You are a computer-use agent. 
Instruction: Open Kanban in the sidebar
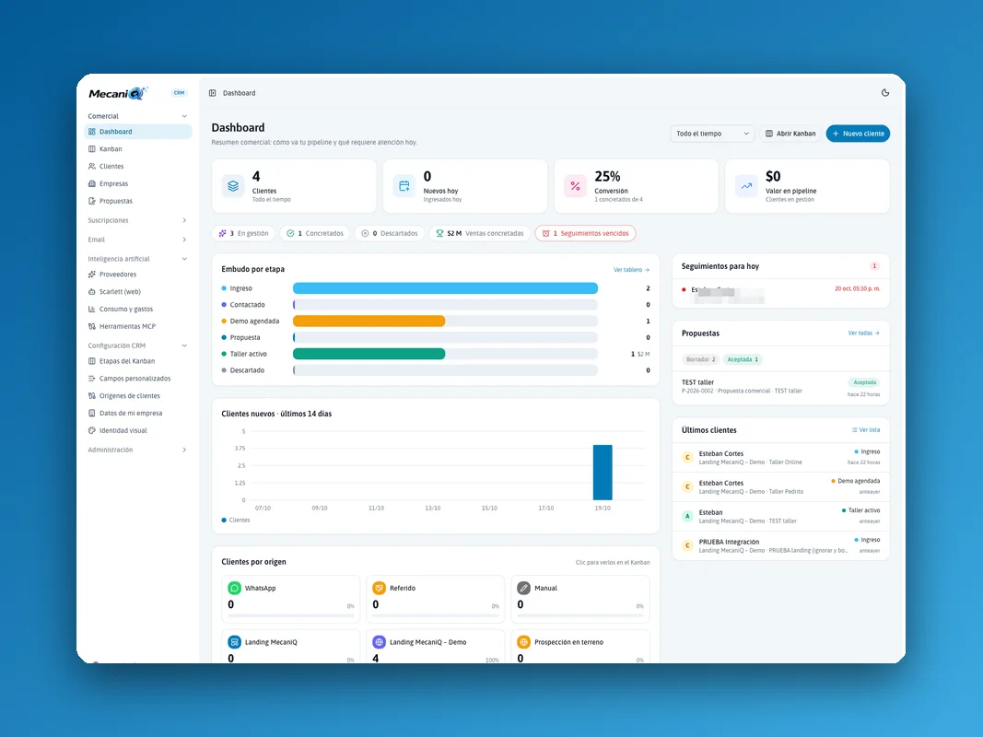pyautogui.click(x=138, y=149)
